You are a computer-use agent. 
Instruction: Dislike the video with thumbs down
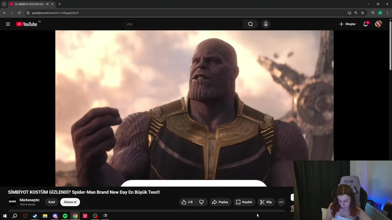(x=202, y=202)
